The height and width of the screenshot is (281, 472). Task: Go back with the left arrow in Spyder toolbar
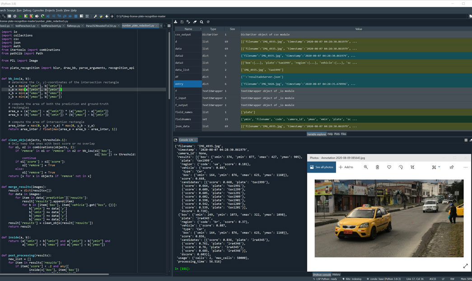click(107, 16)
